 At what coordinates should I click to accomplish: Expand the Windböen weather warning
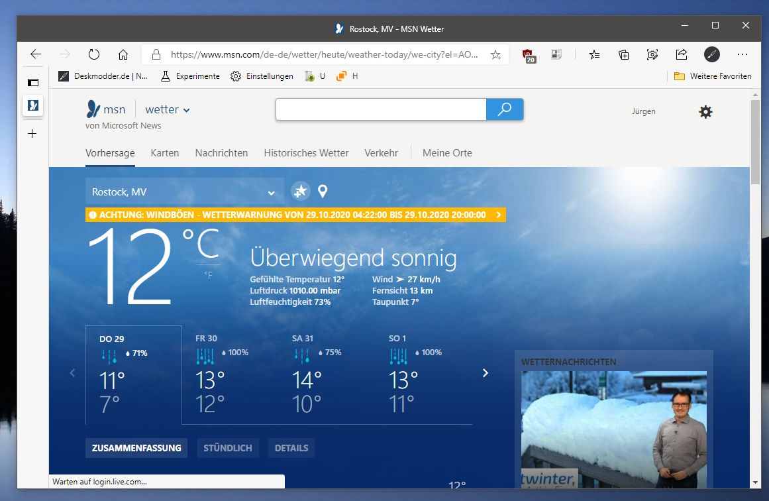point(295,215)
